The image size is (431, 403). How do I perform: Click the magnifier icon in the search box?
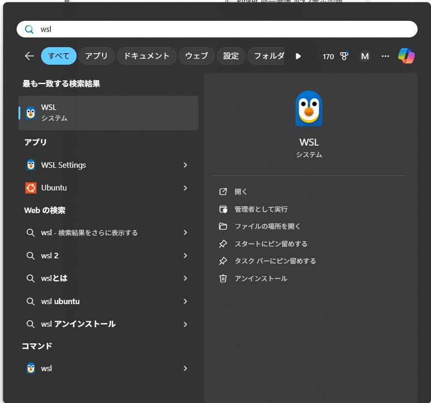pos(29,29)
